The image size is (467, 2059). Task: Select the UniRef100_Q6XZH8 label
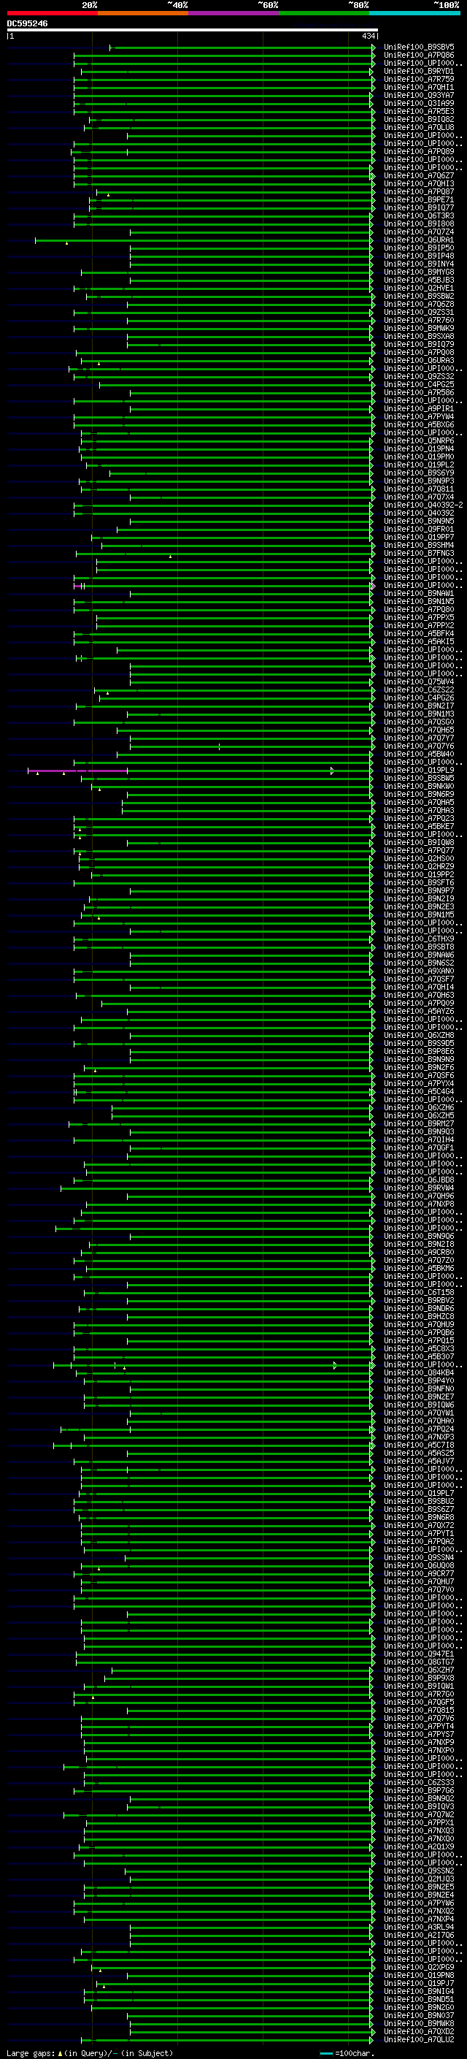[x=418, y=1035]
